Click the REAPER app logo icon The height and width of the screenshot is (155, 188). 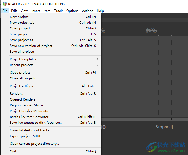[4, 4]
